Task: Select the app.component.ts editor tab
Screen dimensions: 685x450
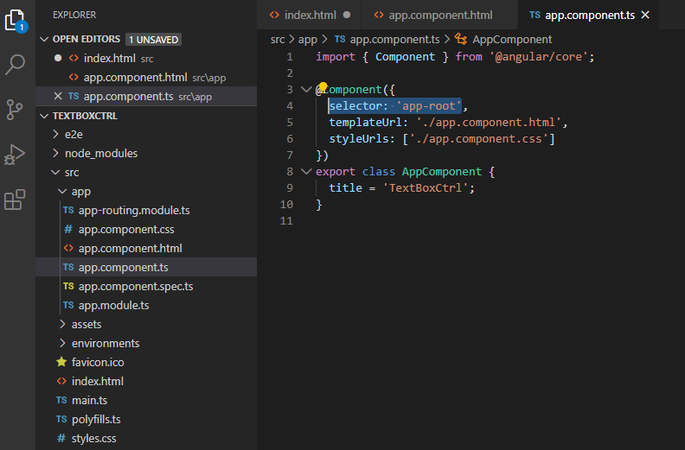Action: coord(588,15)
